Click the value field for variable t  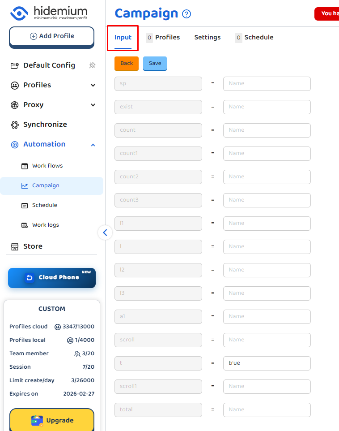pos(267,363)
